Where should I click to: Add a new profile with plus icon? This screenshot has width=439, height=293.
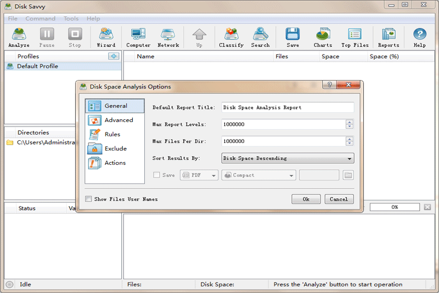coord(114,56)
